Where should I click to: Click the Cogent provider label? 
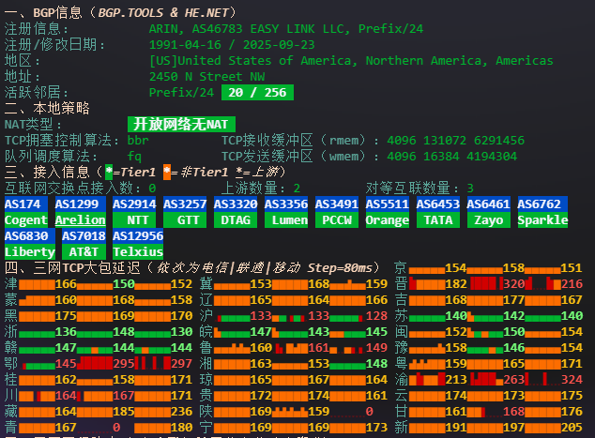click(x=26, y=220)
